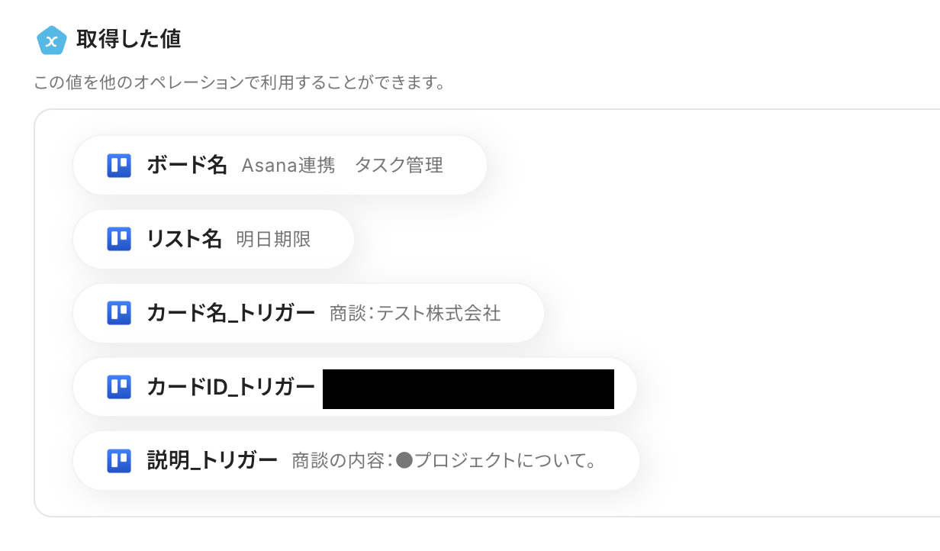Click the 商談:テスト株式会社 card name value
The width and height of the screenshot is (940, 551).
click(415, 314)
